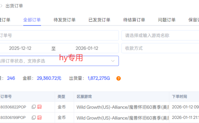Open the 收款方式 payment method selector
199x123 pixels.
(160, 48)
